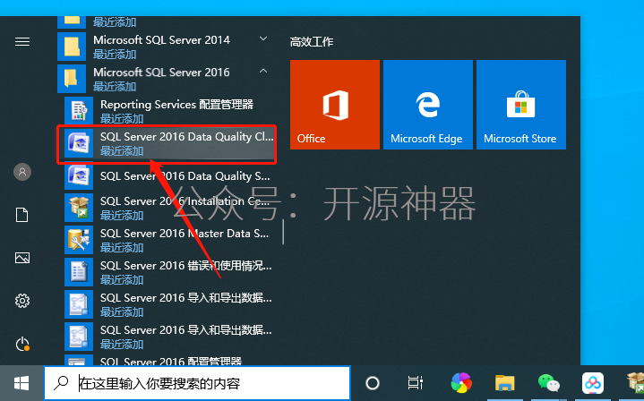Viewport: 644px width, 401px height.
Task: Click the taskbar search box
Action: click(x=197, y=383)
